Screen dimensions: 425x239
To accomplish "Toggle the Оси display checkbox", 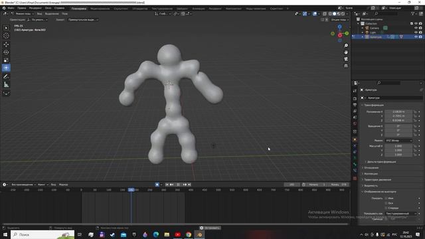I will pos(386,203).
